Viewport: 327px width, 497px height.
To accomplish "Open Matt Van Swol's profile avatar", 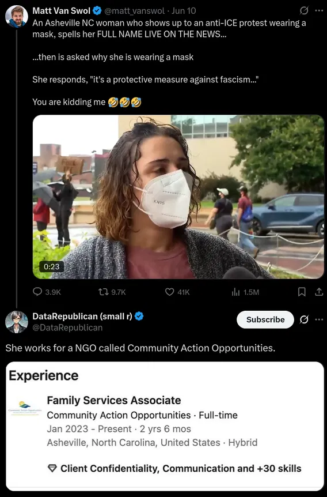I will [x=17, y=17].
